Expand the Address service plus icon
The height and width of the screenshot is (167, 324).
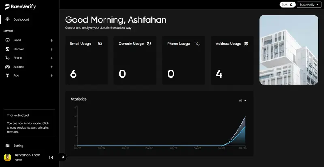point(51,67)
